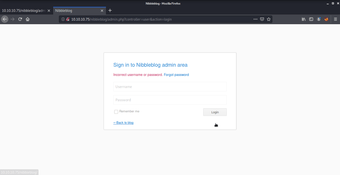Bookmark this page with the star icon
The image size is (340, 175).
point(269,19)
